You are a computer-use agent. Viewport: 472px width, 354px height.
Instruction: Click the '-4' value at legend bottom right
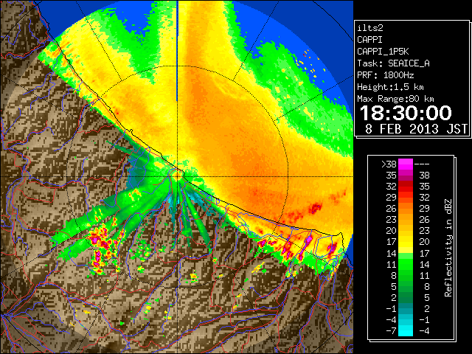424,331
